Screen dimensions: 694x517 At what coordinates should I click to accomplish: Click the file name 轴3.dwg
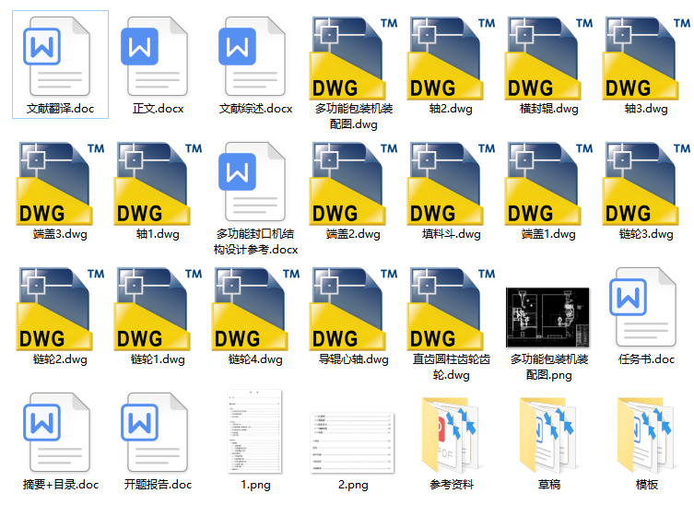[646, 109]
